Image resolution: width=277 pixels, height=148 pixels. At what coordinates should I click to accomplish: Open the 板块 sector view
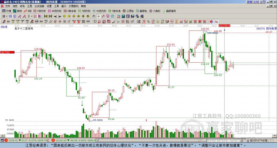click(x=18, y=11)
